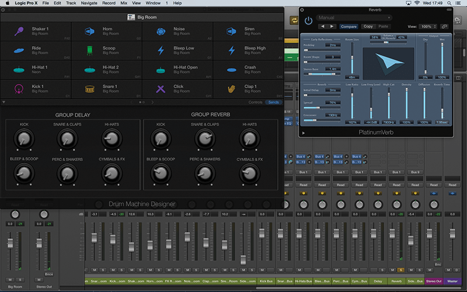Click the Predelay 2ms value field
This screenshot has width=467, height=292.
333,45
